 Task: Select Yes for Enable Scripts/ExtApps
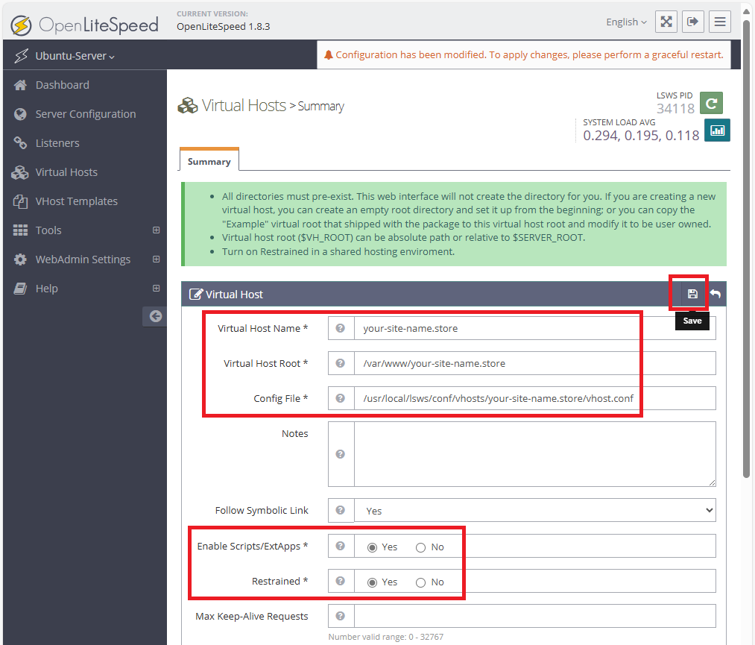click(372, 548)
